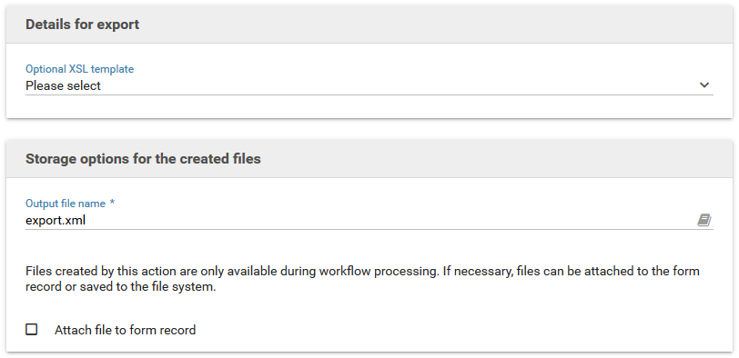Click the "Attach file to form record" label text
The height and width of the screenshot is (358, 739).
(x=125, y=330)
